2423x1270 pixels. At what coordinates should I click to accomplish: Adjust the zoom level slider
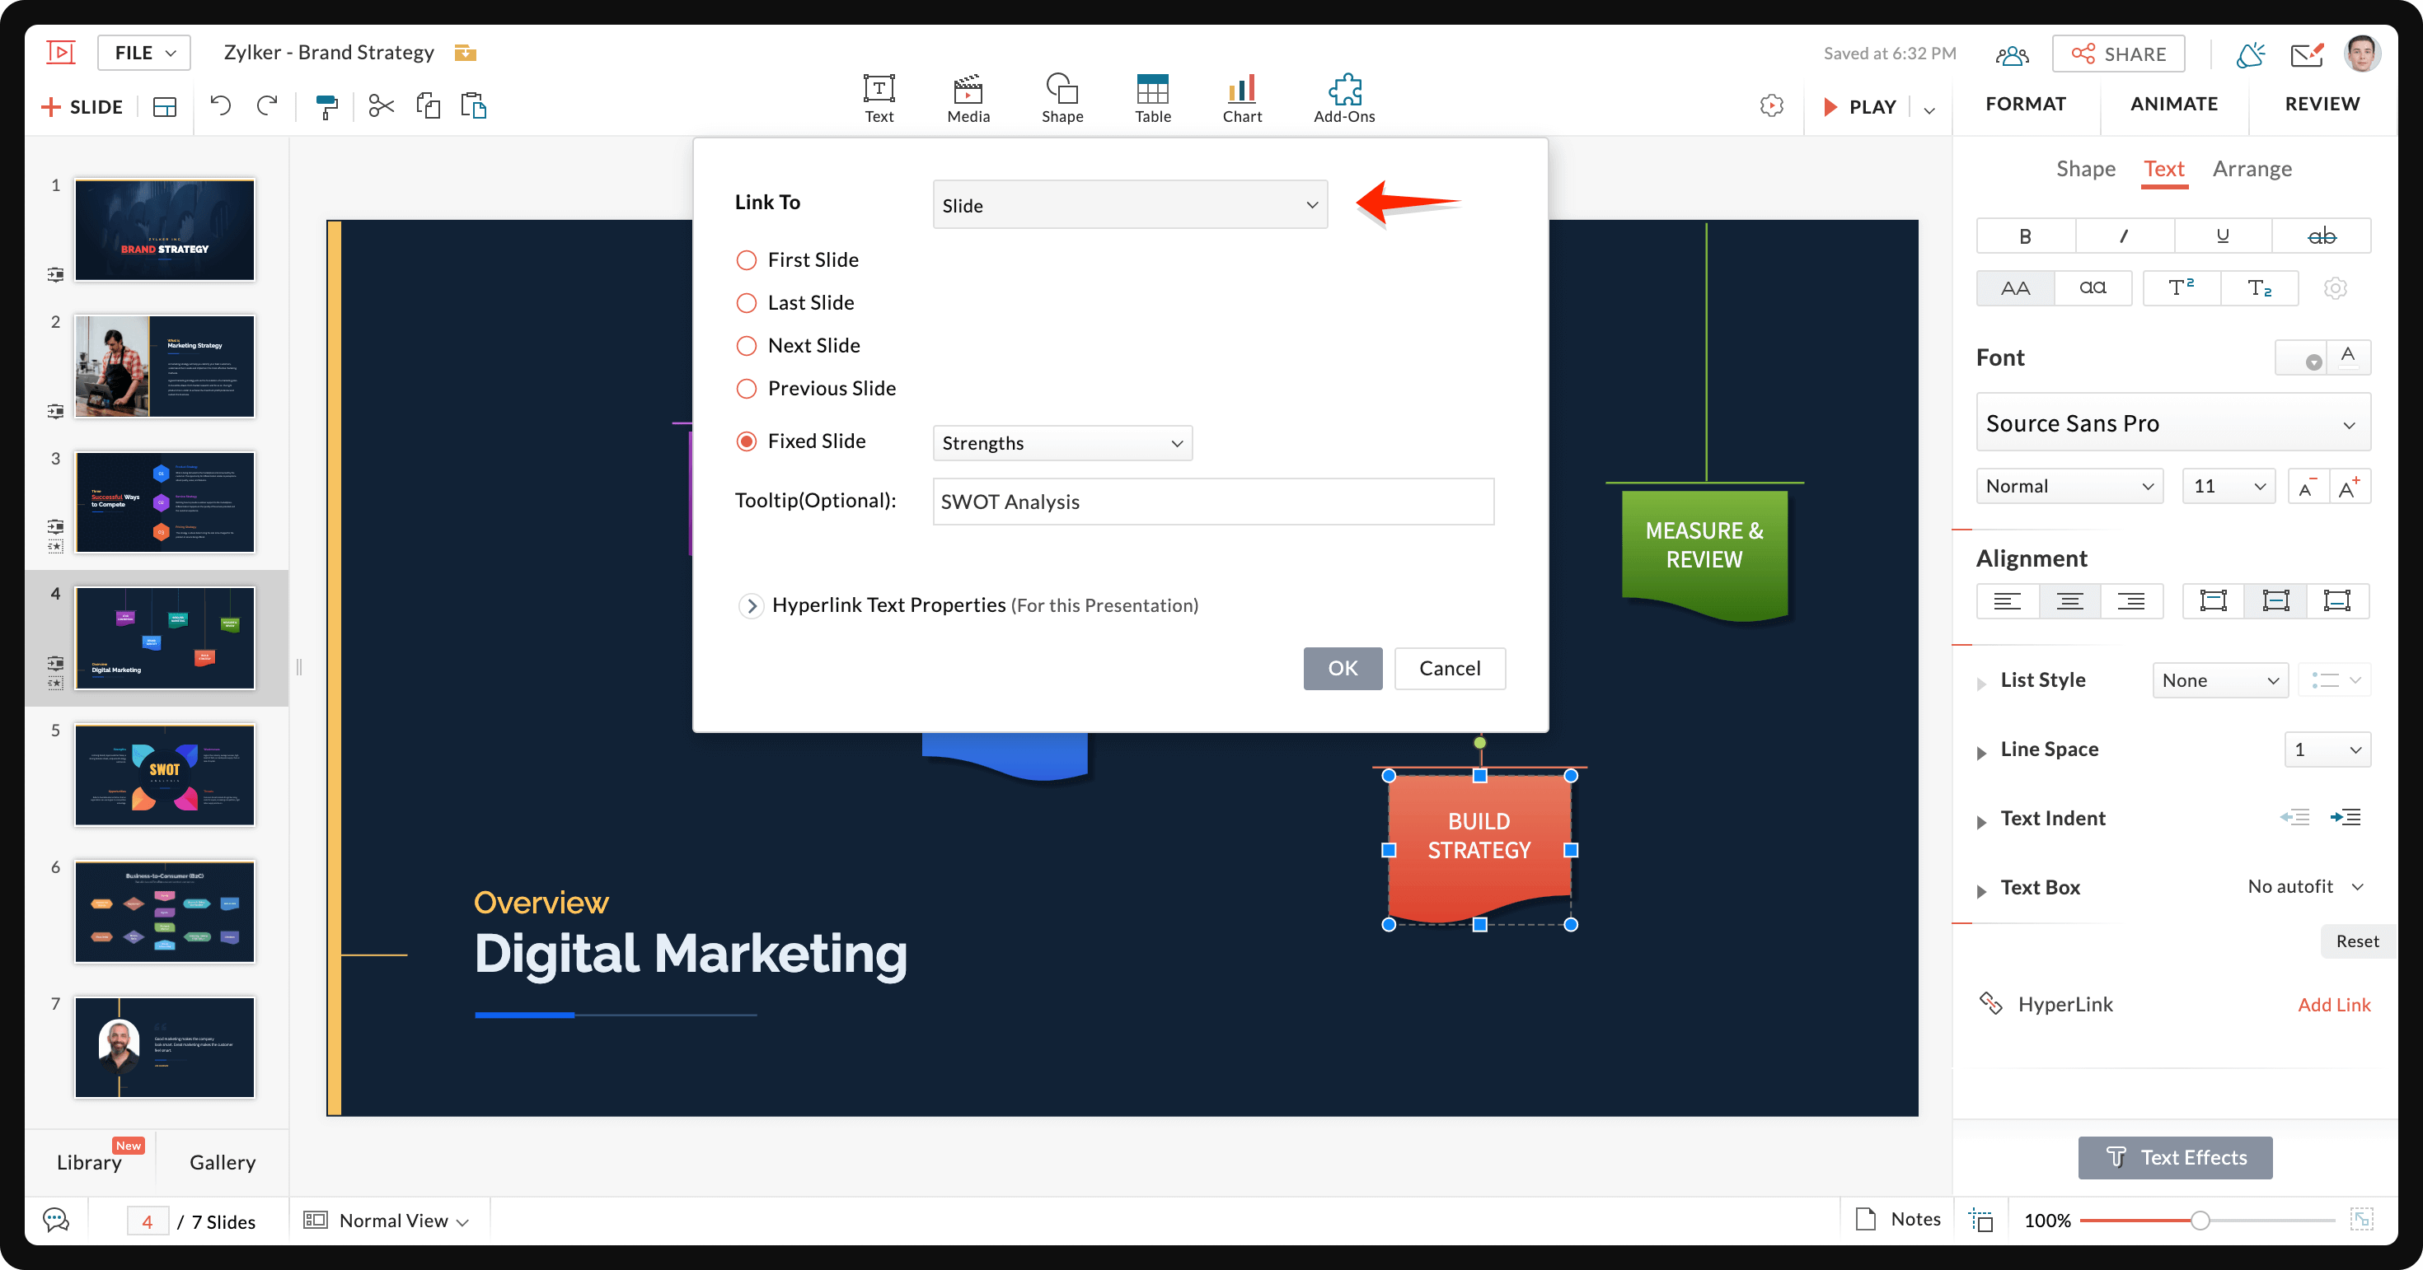(2200, 1221)
